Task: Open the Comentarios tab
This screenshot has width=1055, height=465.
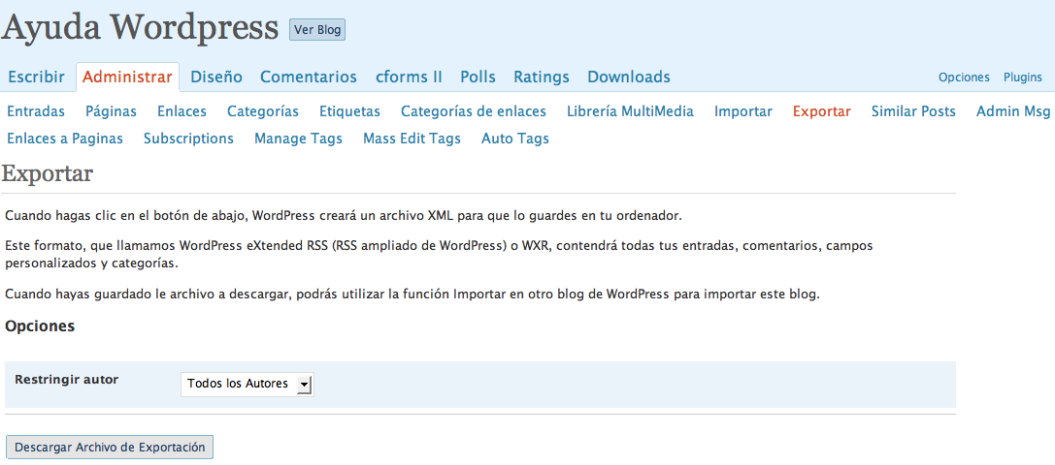Action: 309,77
